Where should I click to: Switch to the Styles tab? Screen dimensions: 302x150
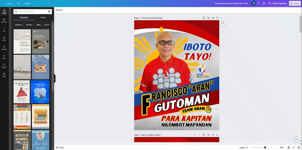click(x=43, y=18)
